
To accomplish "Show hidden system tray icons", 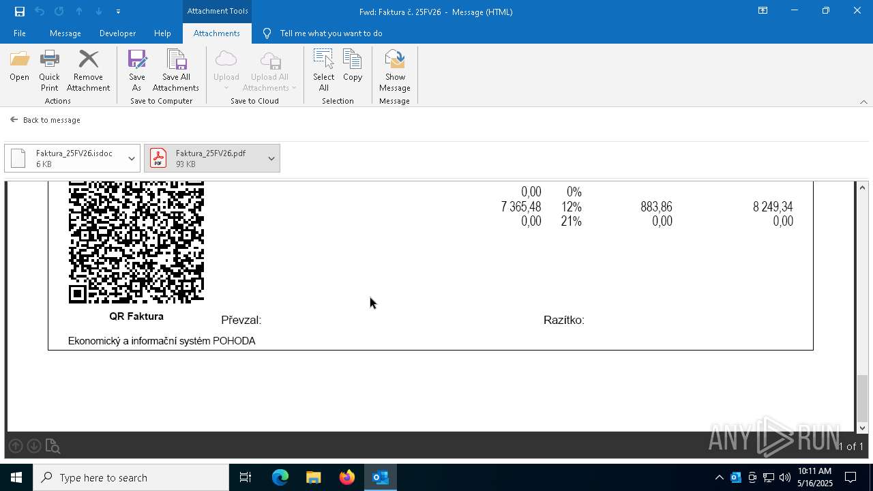I will (x=720, y=477).
